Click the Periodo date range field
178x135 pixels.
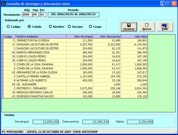pyautogui.click(x=74, y=15)
